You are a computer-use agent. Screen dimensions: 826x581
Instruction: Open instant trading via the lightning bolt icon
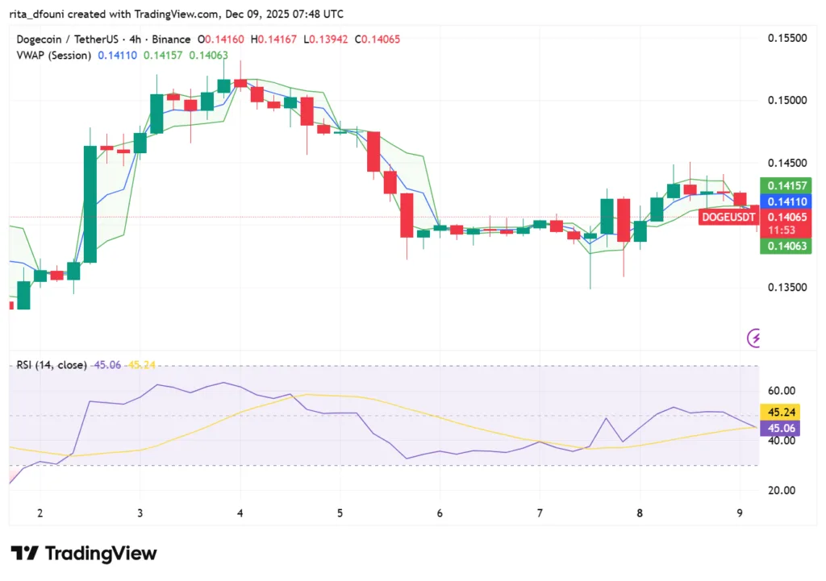tap(753, 340)
